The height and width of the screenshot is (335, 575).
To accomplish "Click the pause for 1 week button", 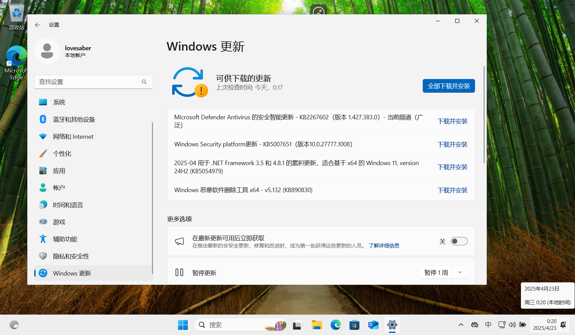I will (x=436, y=272).
